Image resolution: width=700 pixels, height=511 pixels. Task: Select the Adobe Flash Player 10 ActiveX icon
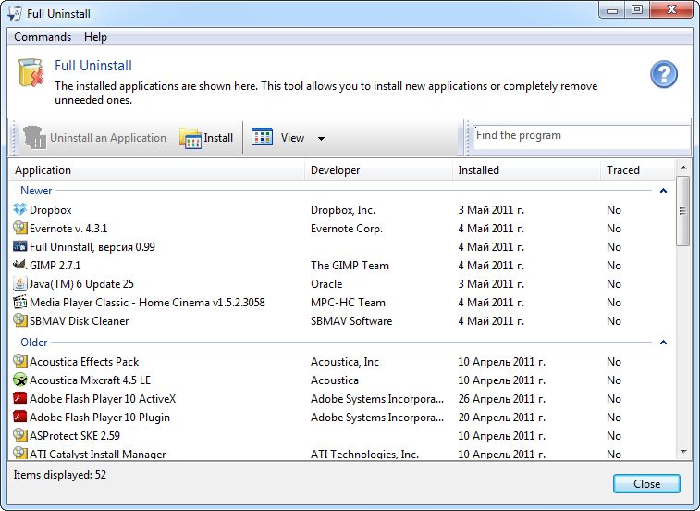20,398
